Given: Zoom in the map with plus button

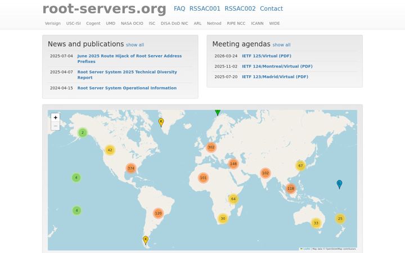Looking at the screenshot, I should click(x=55, y=118).
